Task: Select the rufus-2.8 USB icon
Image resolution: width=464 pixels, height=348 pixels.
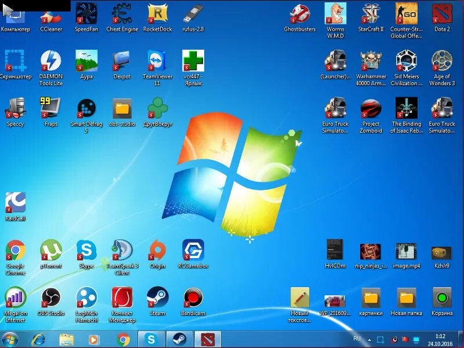Action: coord(193,17)
